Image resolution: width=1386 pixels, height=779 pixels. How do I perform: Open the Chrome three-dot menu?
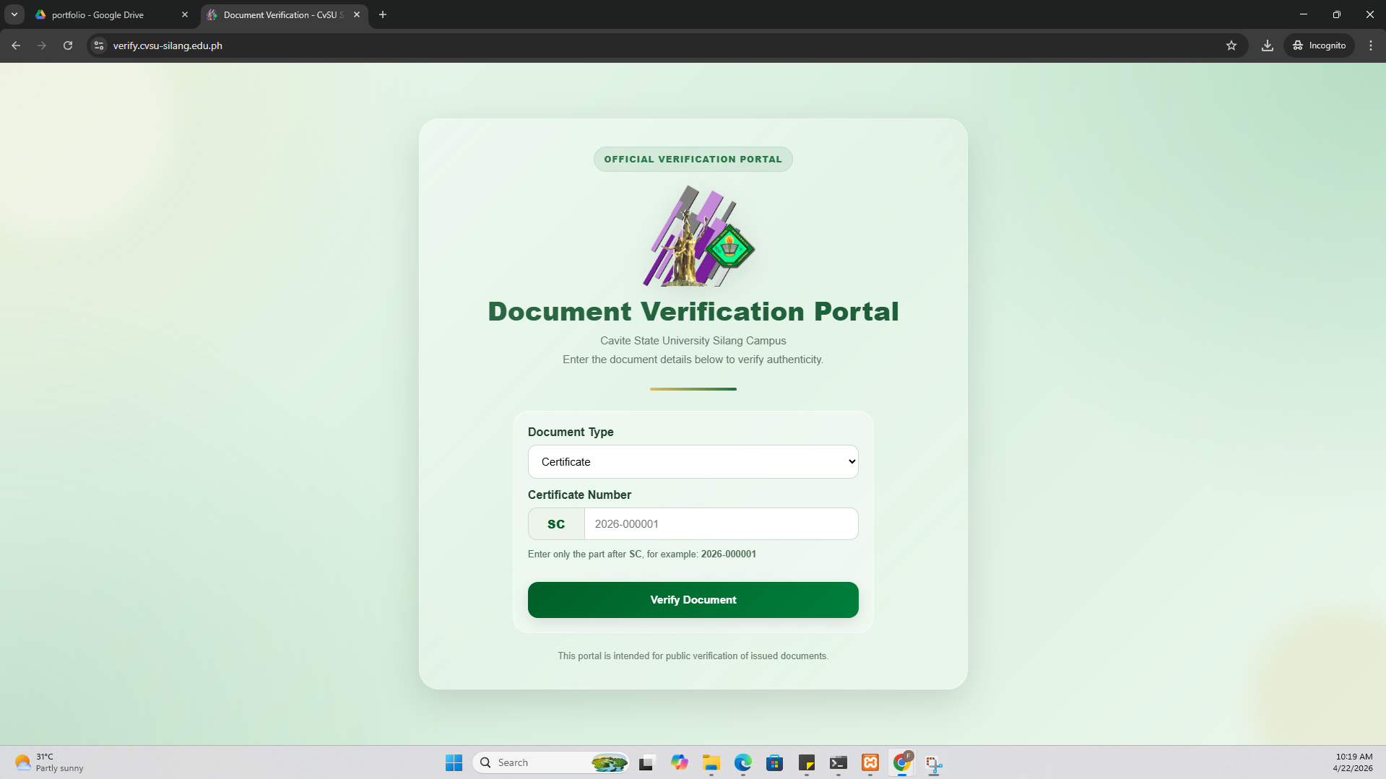click(1371, 45)
